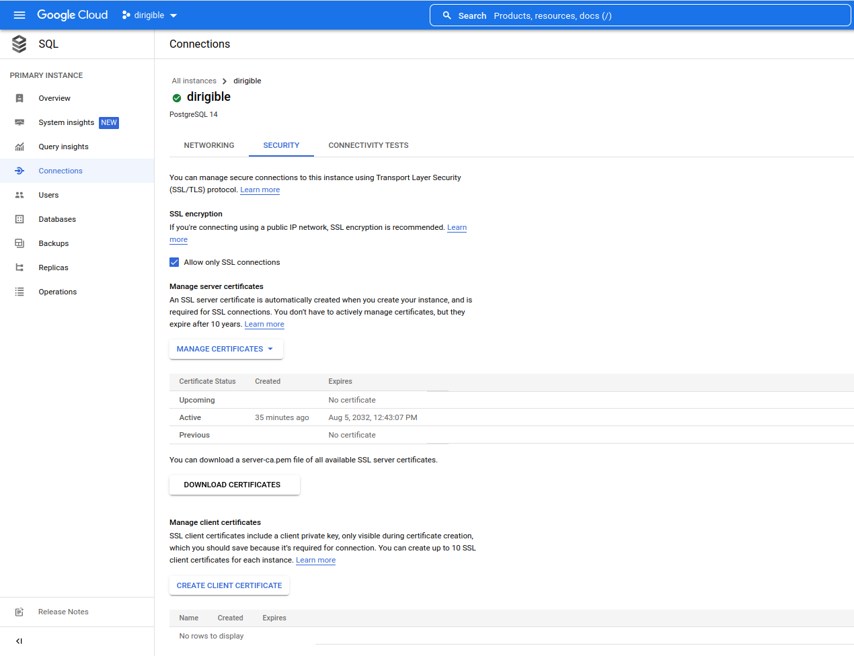
Task: Switch to the Networking tab
Action: (x=209, y=145)
